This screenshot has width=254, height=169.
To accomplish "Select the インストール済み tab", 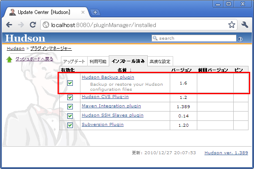I will (128, 61).
